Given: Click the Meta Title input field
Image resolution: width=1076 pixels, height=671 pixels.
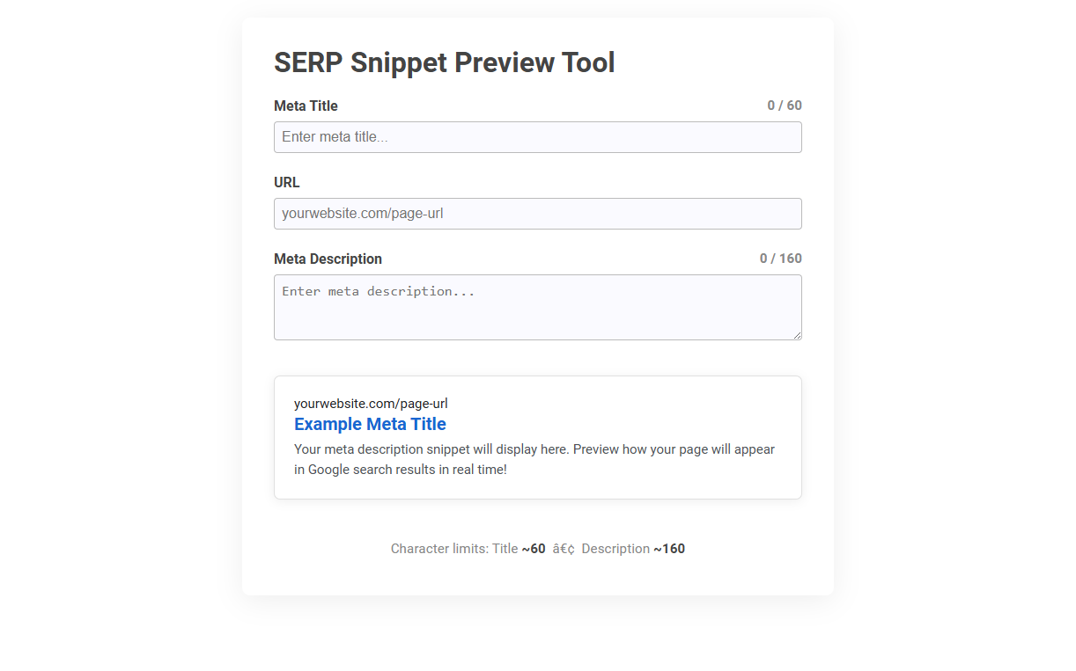Looking at the screenshot, I should click(x=537, y=137).
